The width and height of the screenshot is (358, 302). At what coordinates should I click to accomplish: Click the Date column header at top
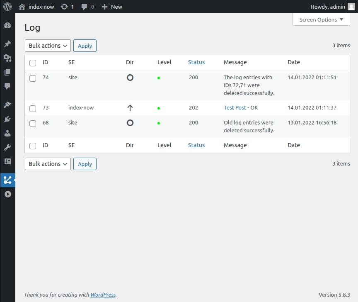click(294, 62)
